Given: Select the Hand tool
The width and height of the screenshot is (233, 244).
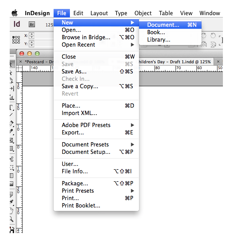Looking at the screenshot, I should [x=12, y=211].
